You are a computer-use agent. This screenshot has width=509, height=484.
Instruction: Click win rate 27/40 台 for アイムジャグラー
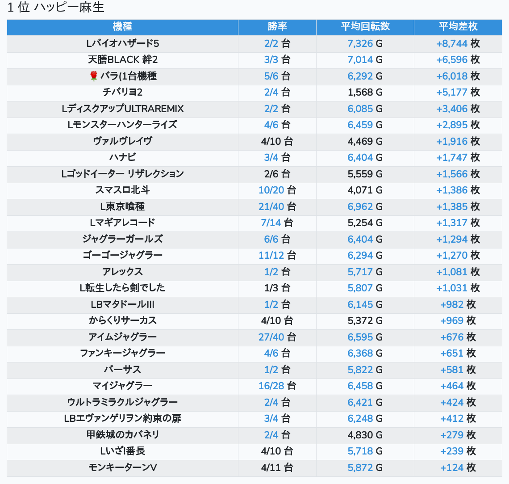click(x=277, y=337)
